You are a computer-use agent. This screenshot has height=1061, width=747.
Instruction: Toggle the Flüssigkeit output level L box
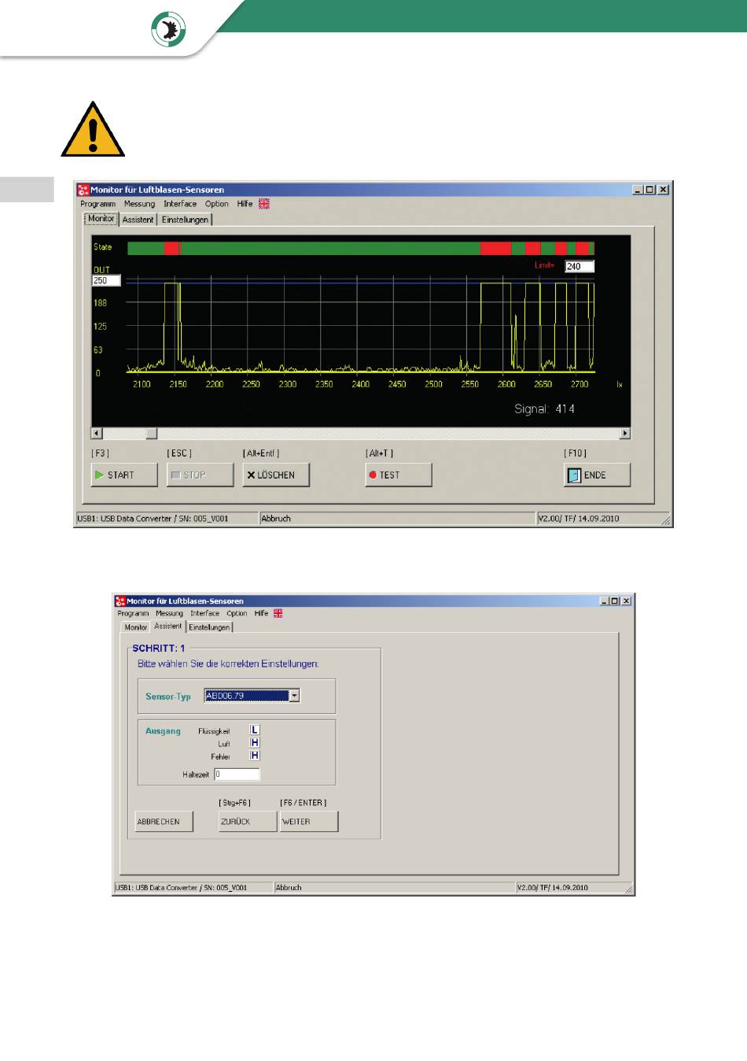coord(254,730)
